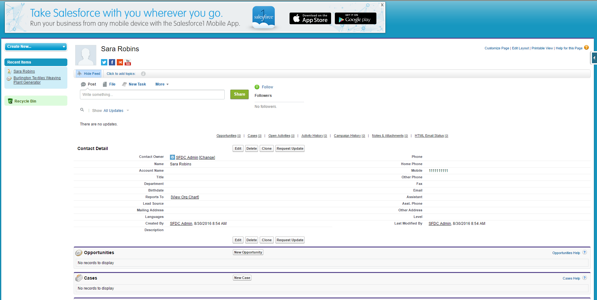Viewport: 597px width, 300px height.
Task: Open Facebook social profile icon
Action: click(x=112, y=62)
